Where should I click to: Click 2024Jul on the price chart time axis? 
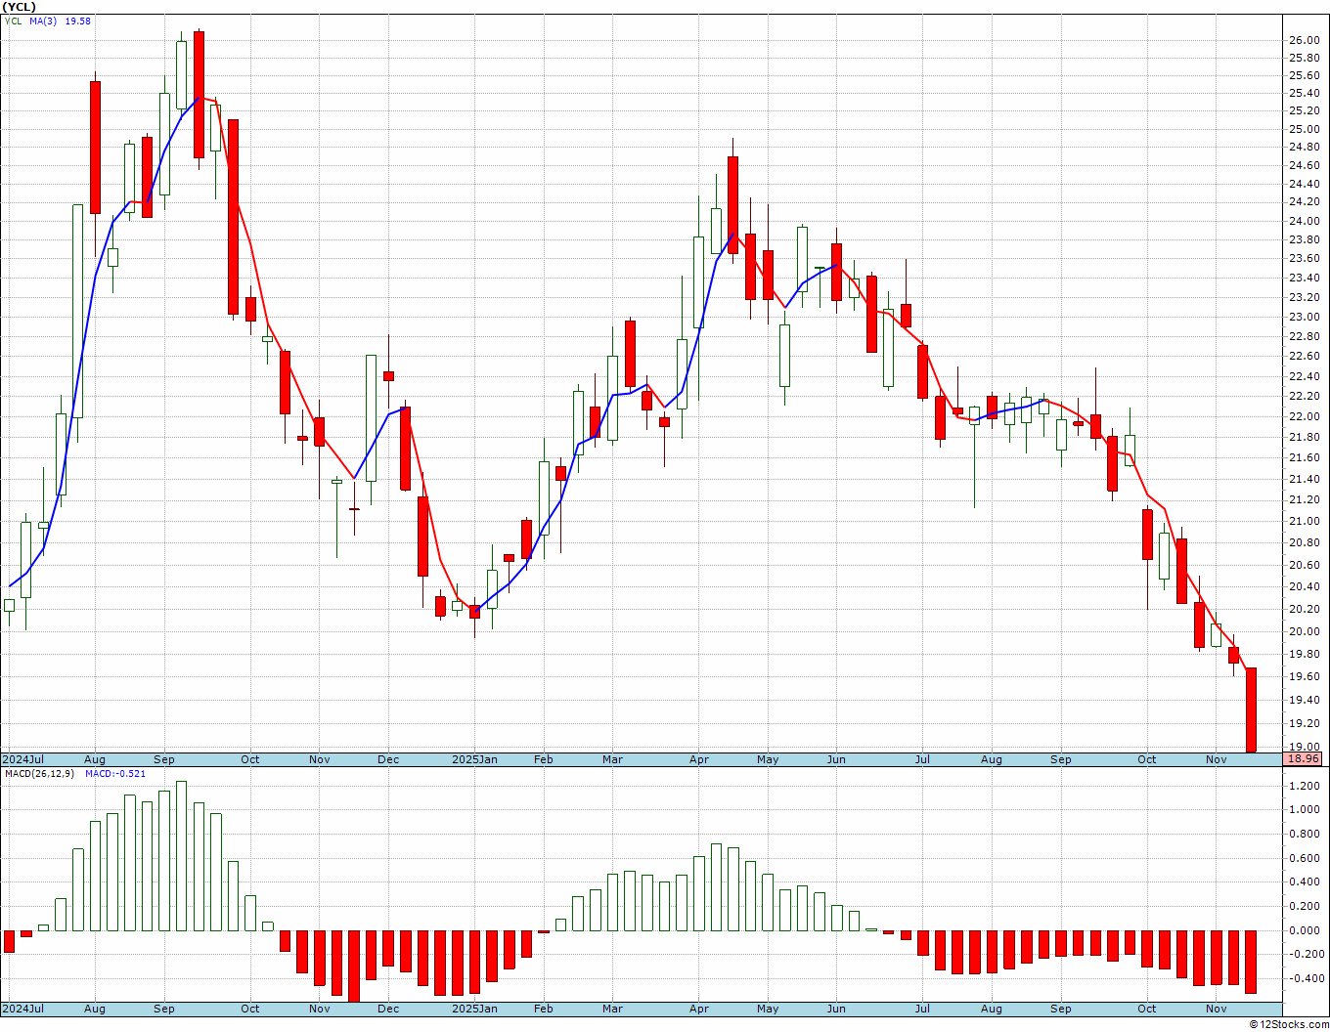(24, 759)
